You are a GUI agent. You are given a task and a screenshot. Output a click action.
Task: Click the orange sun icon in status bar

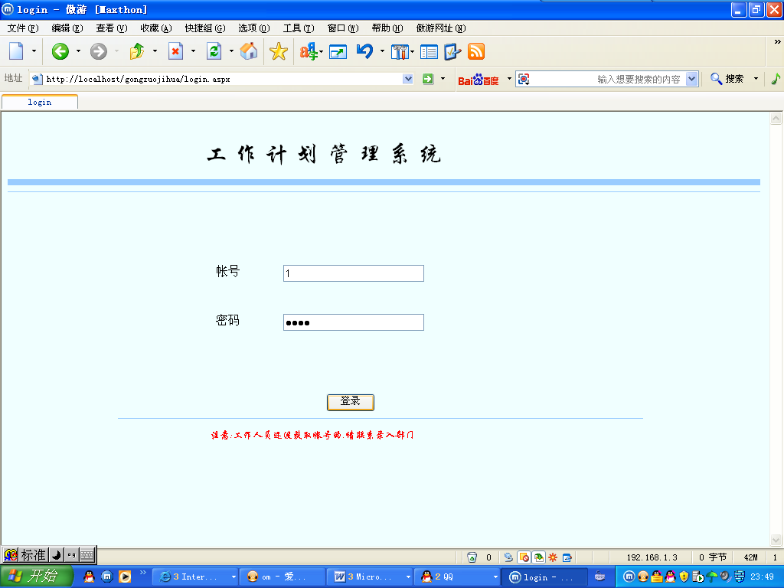[x=553, y=557]
